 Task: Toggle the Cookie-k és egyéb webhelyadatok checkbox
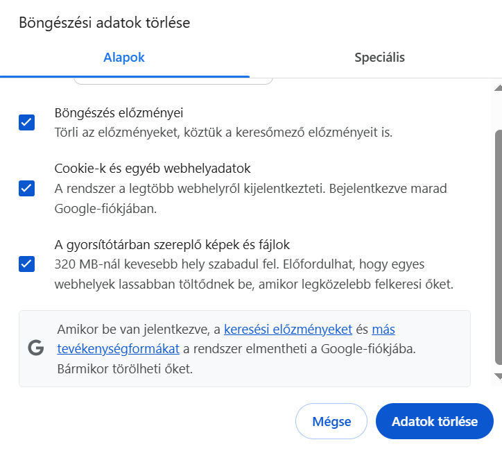click(x=26, y=188)
